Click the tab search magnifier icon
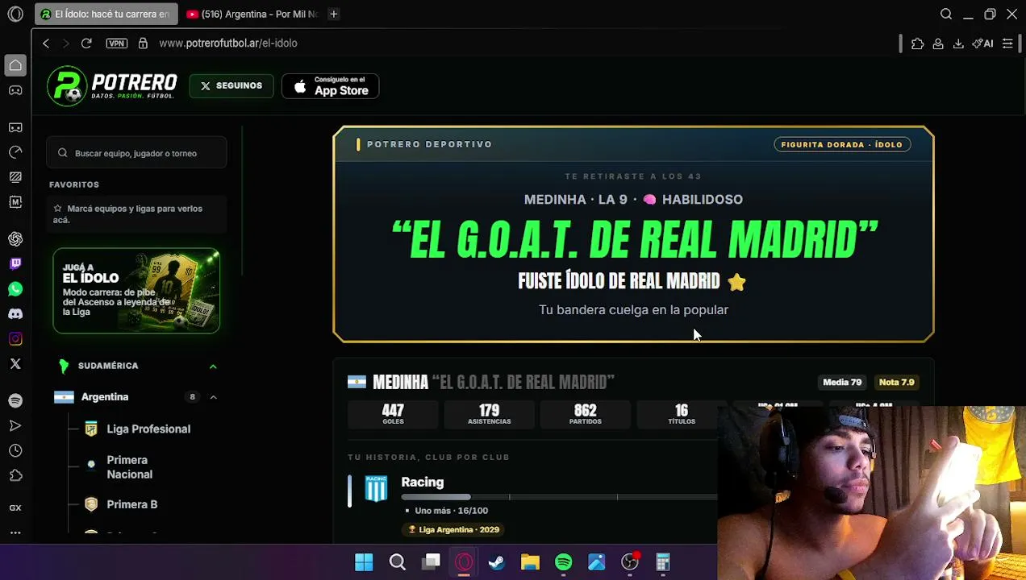The width and height of the screenshot is (1026, 580). pos(946,14)
